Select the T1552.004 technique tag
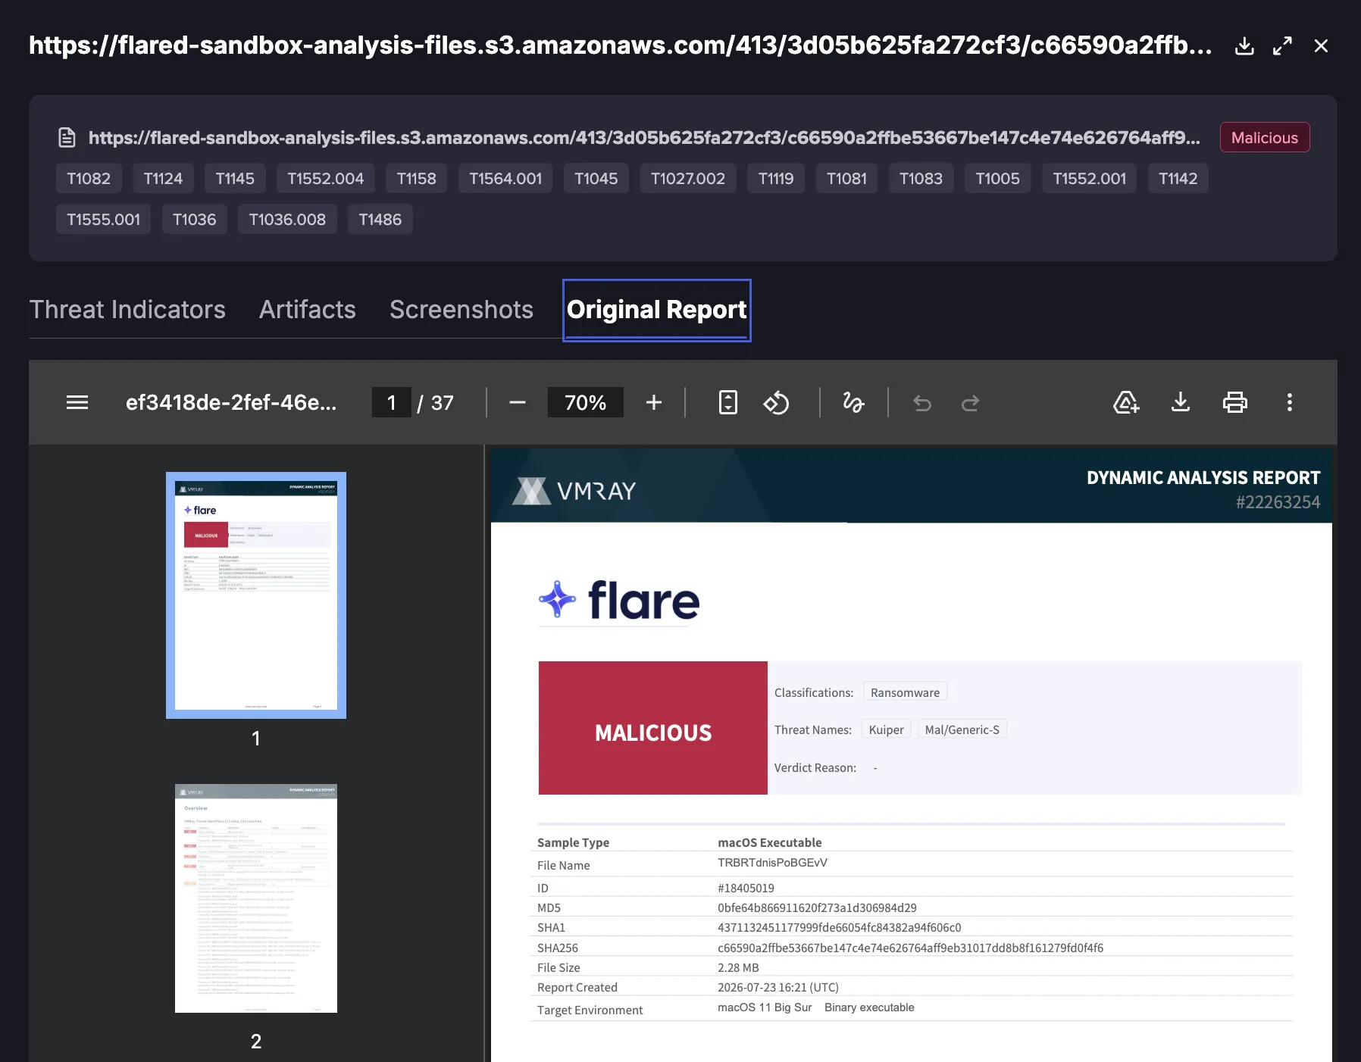 [326, 179]
